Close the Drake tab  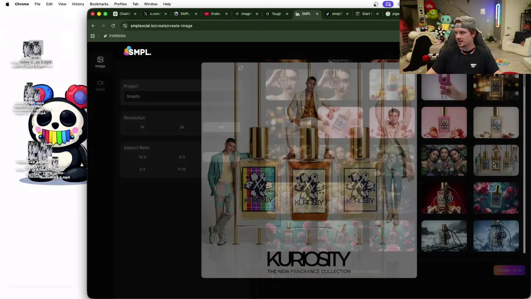pos(226,14)
